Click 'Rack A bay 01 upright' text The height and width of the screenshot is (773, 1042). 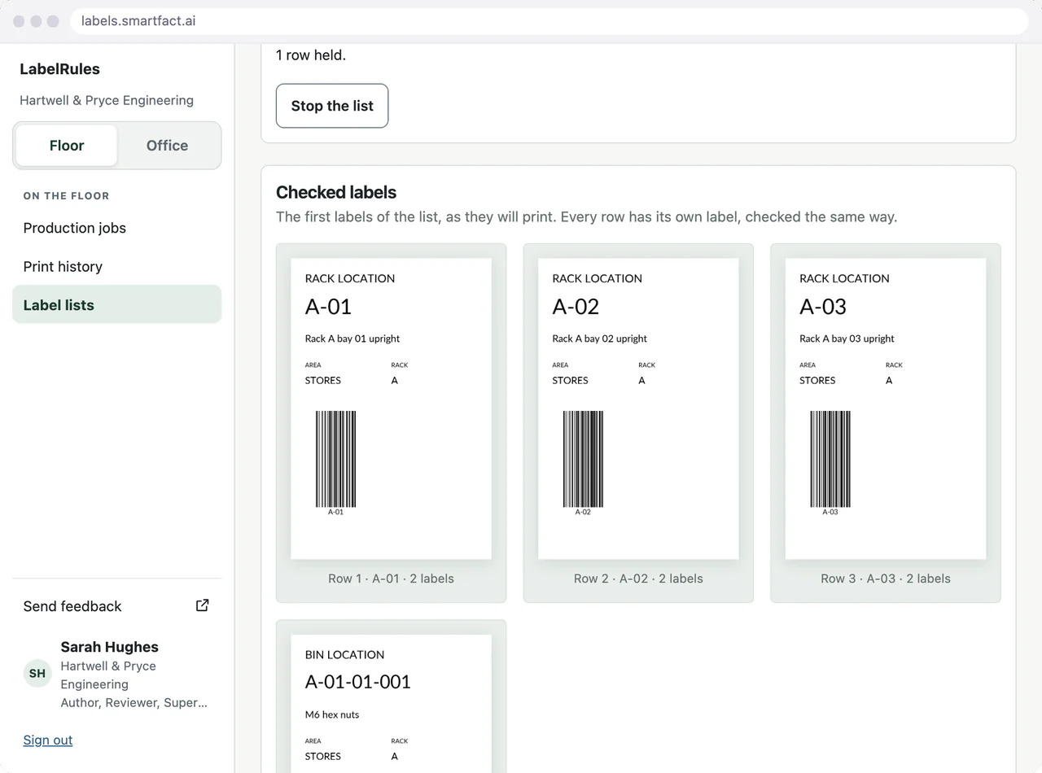[x=352, y=338]
